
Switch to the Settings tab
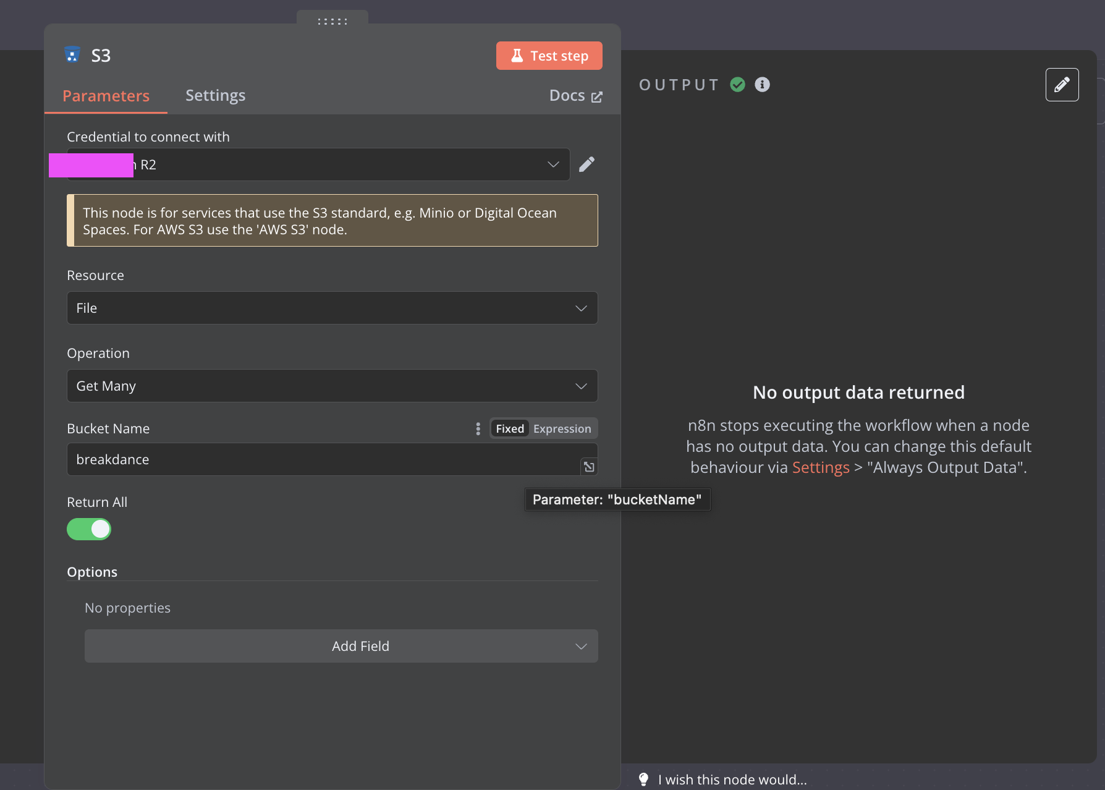pyautogui.click(x=215, y=95)
